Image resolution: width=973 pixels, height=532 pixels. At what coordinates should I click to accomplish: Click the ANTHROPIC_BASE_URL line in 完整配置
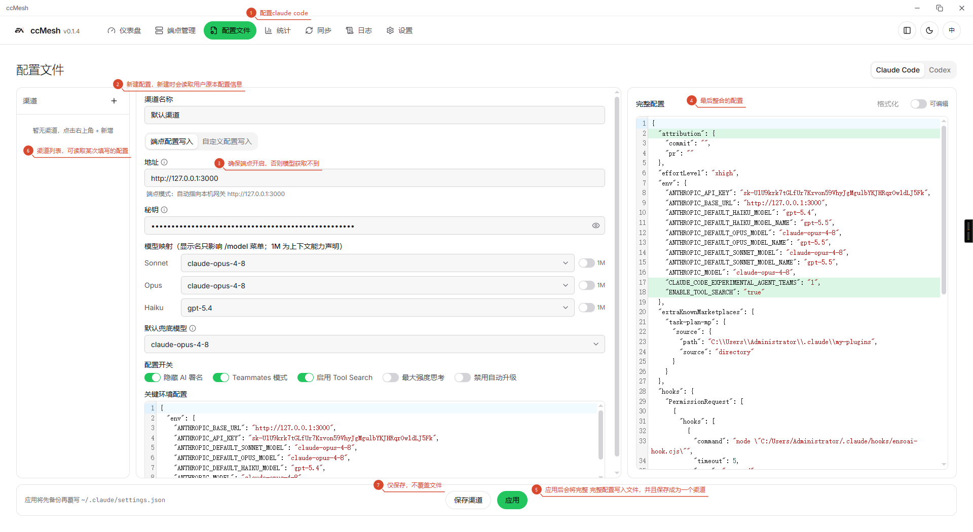point(746,203)
